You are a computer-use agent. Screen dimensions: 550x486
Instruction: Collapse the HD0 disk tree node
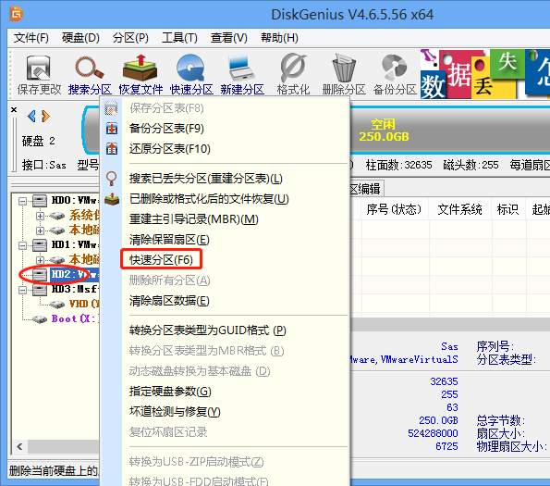(x=23, y=201)
